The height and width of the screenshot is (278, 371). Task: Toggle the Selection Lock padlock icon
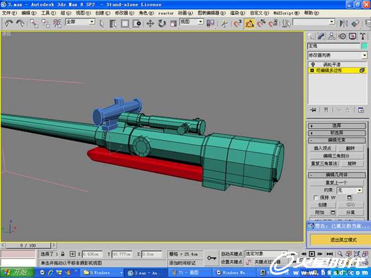(x=63, y=254)
